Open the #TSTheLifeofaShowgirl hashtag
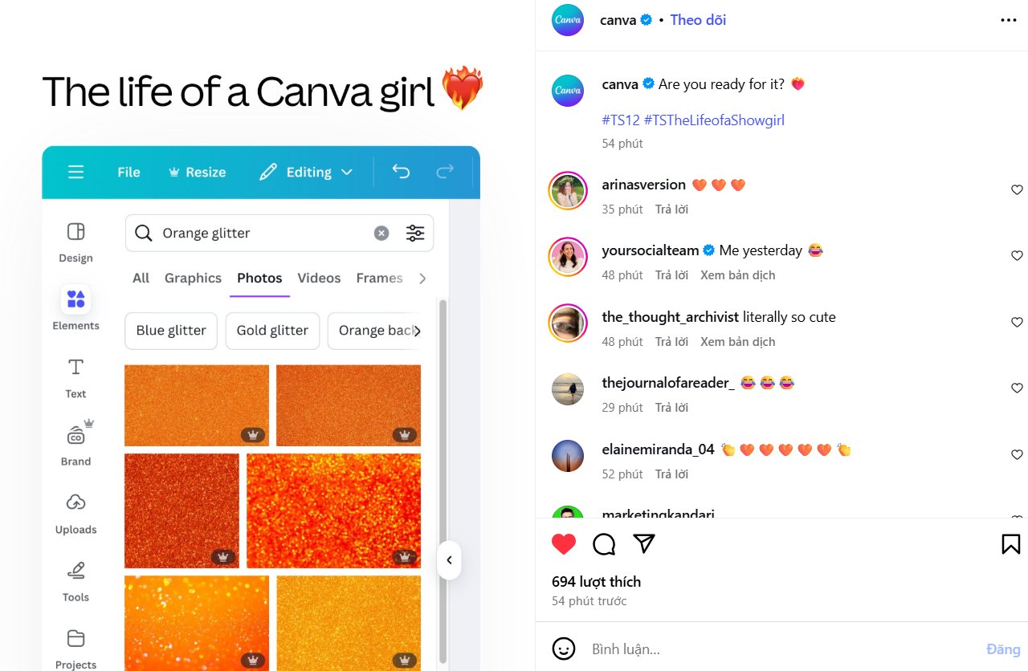This screenshot has height=671, width=1028. tap(714, 120)
